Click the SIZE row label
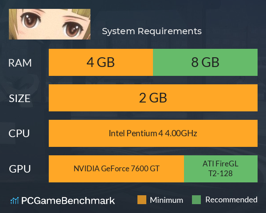266x213 pixels. point(20,99)
